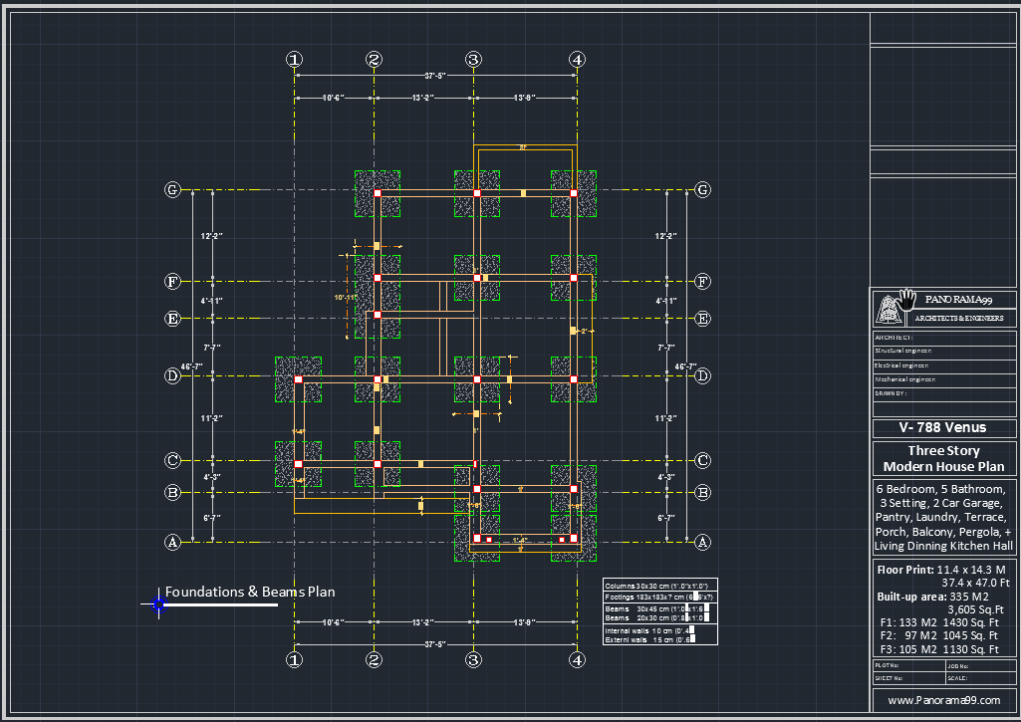Image resolution: width=1021 pixels, height=722 pixels.
Task: Select the 6'-7" dimension right of the plan
Action: point(665,518)
